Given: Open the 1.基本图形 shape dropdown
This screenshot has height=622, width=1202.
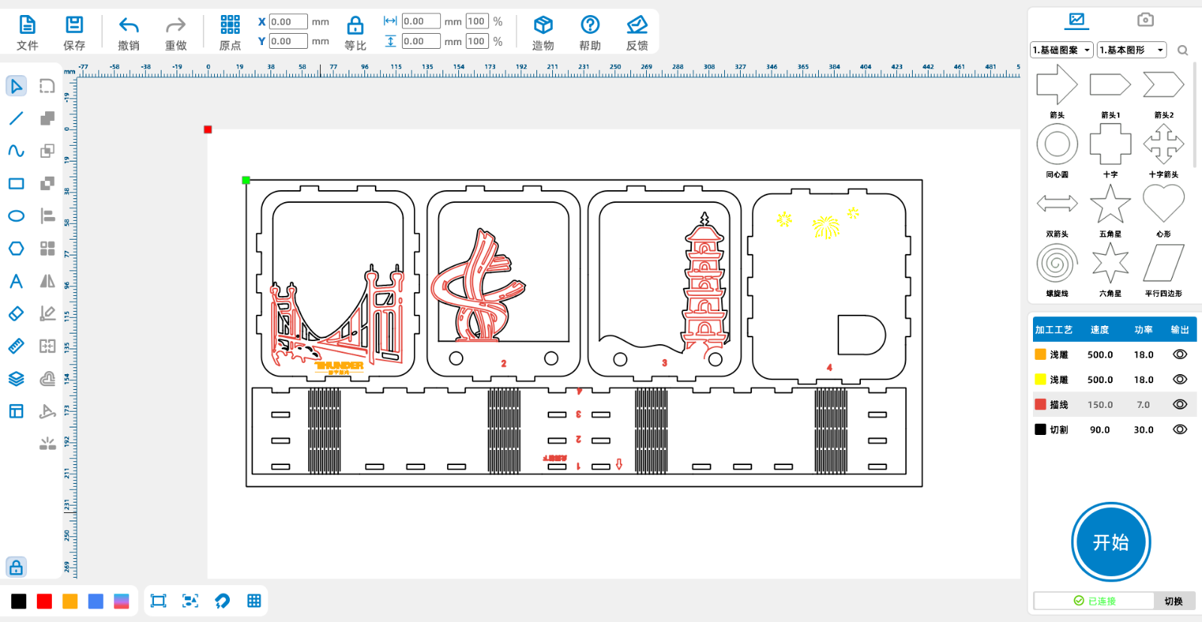Looking at the screenshot, I should [x=1131, y=50].
